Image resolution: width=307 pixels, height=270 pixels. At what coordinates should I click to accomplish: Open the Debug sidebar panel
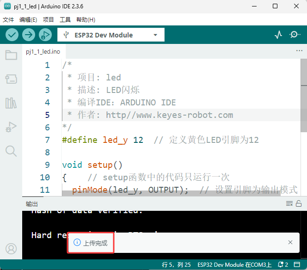tap(11, 127)
